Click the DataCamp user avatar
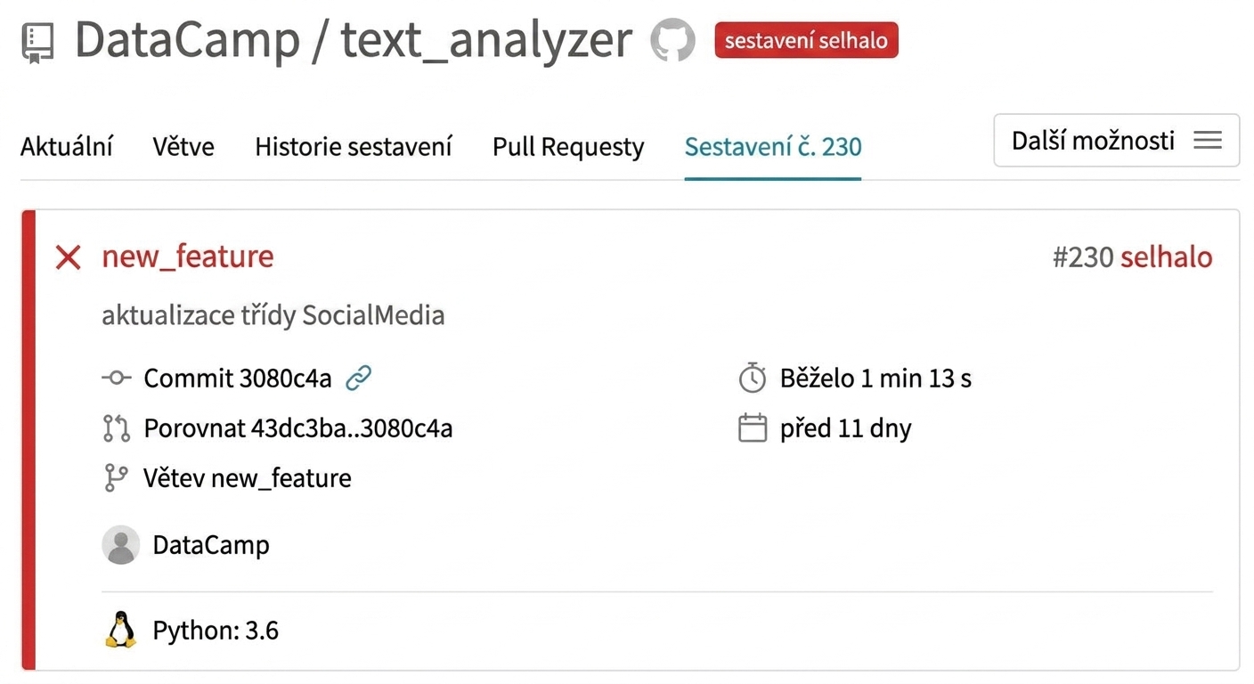1254x684 pixels. pyautogui.click(x=121, y=544)
